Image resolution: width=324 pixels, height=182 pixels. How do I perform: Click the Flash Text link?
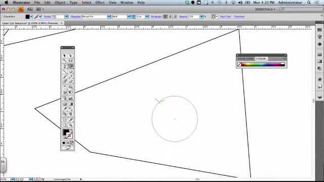click(225, 17)
